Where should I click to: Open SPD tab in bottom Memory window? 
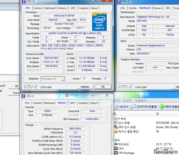click(72, 103)
